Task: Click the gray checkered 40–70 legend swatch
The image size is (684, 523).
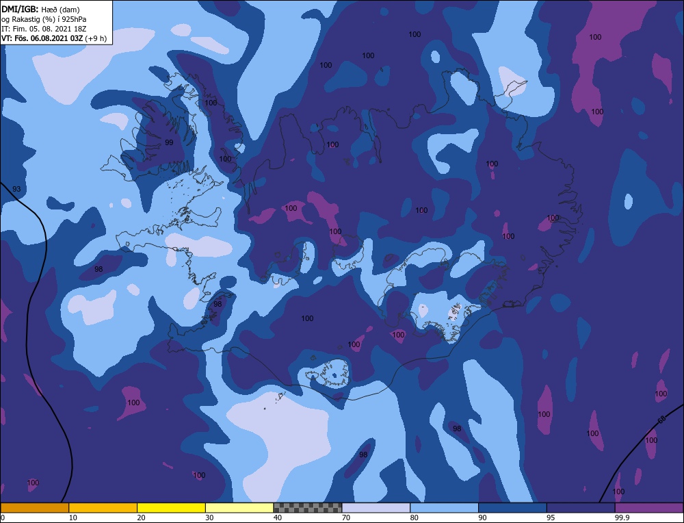Action: 308,508
